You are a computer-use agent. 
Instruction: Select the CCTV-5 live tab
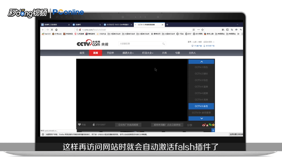click(149, 25)
